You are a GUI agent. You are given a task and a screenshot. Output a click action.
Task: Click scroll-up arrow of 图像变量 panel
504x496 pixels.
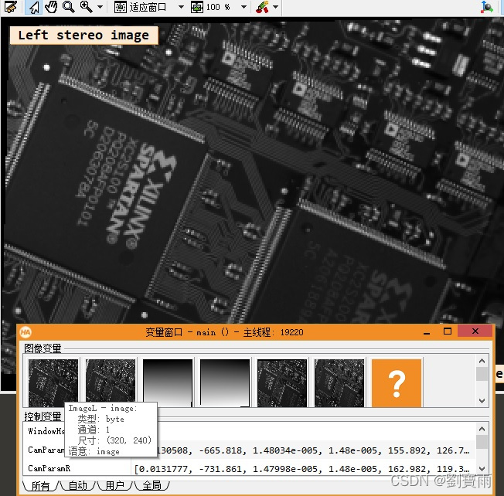tap(482, 361)
